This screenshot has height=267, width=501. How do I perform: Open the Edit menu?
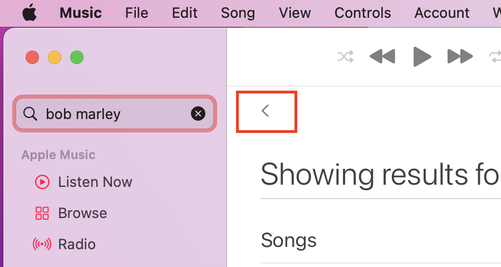pos(185,13)
